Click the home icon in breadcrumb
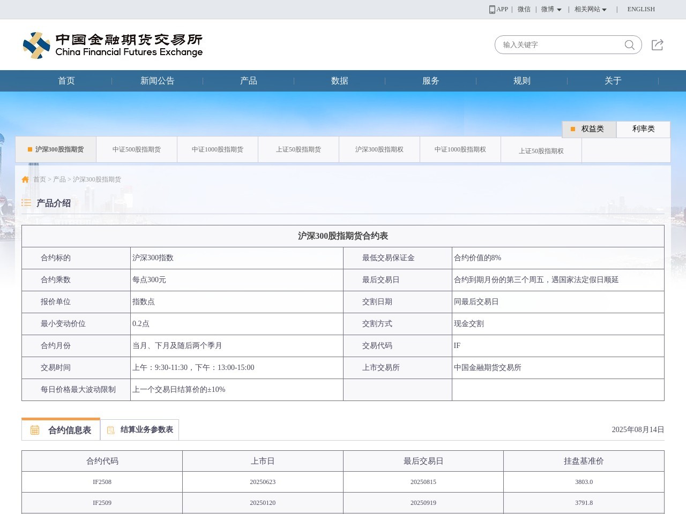Screen dimensions: 686x514 (25, 179)
